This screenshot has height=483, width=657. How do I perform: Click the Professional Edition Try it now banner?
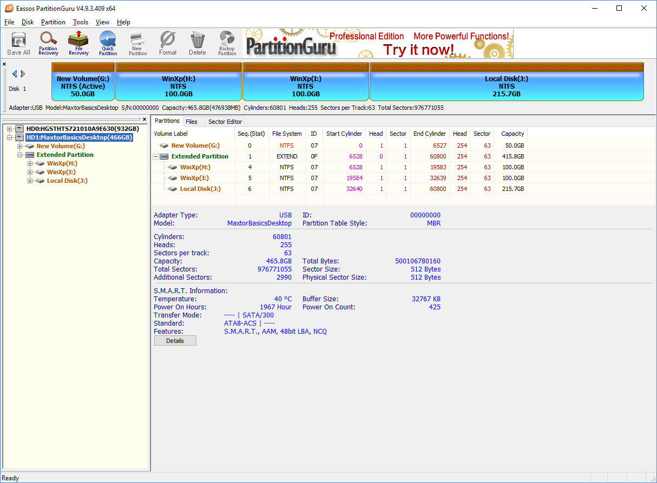click(x=378, y=44)
